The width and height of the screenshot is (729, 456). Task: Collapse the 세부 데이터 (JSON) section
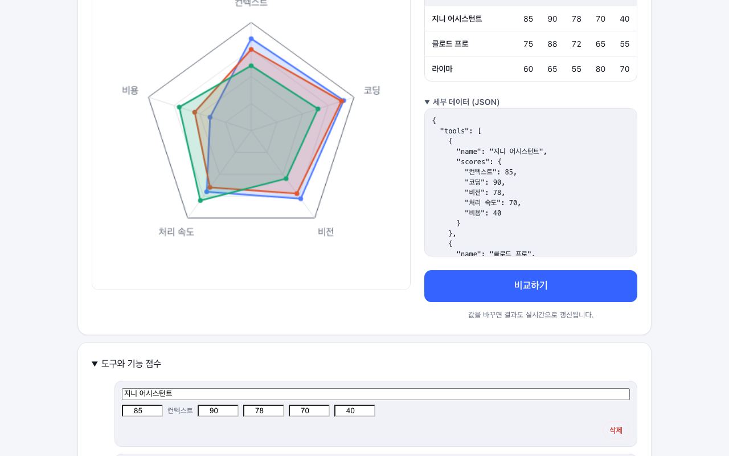pos(462,102)
